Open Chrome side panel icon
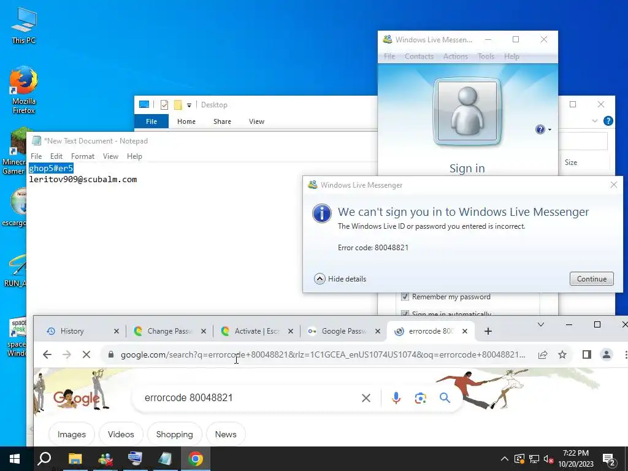628x471 pixels. [587, 354]
